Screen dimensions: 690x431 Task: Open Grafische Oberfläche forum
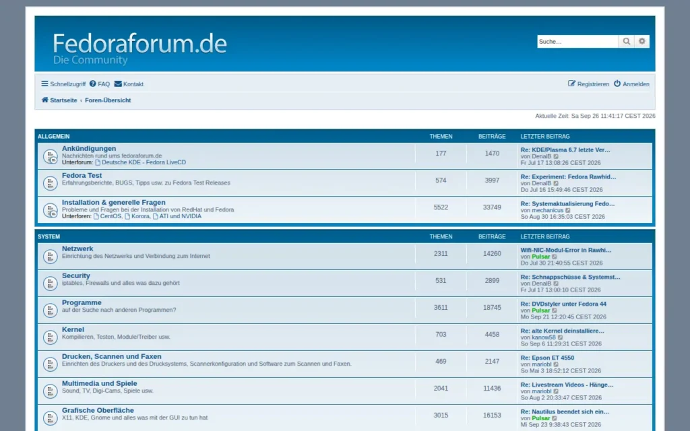point(98,410)
